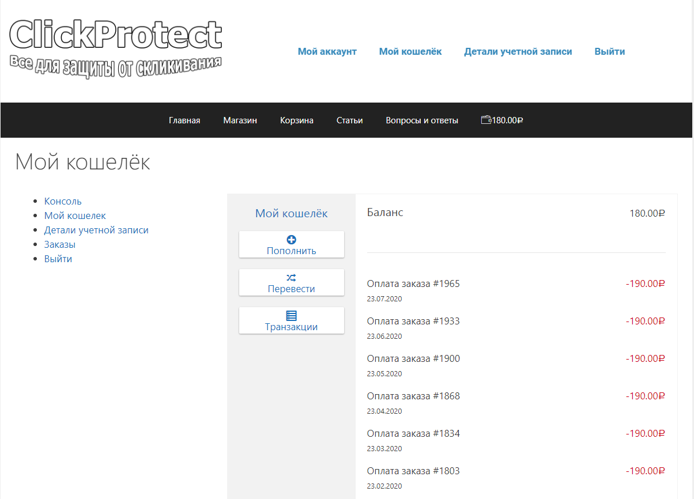Click the date 23.05.2020
The width and height of the screenshot is (694, 499).
[x=384, y=374]
